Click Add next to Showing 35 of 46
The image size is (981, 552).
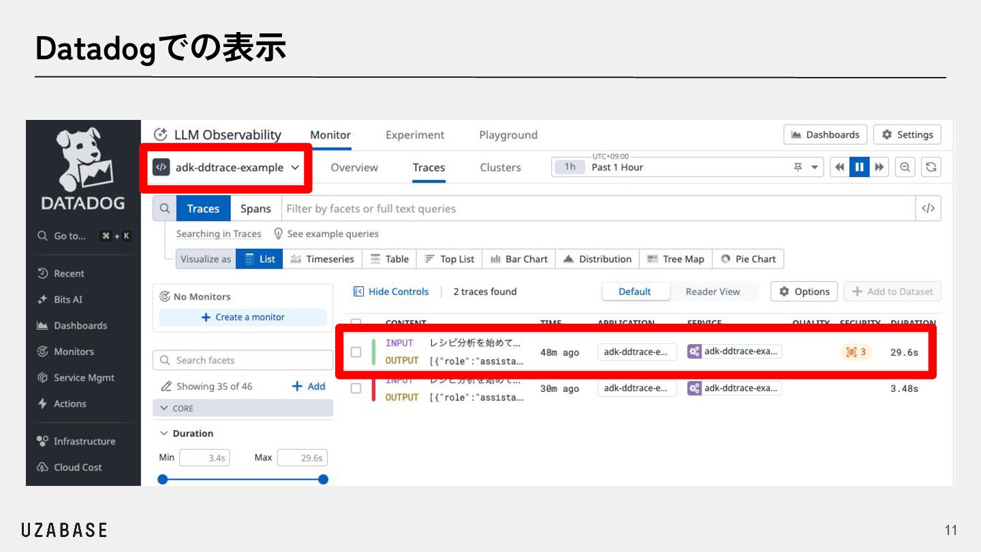click(309, 386)
